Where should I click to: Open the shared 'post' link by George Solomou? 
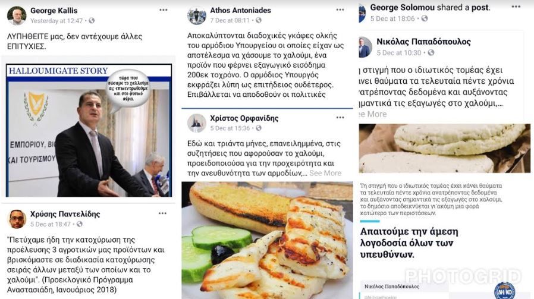coord(480,8)
